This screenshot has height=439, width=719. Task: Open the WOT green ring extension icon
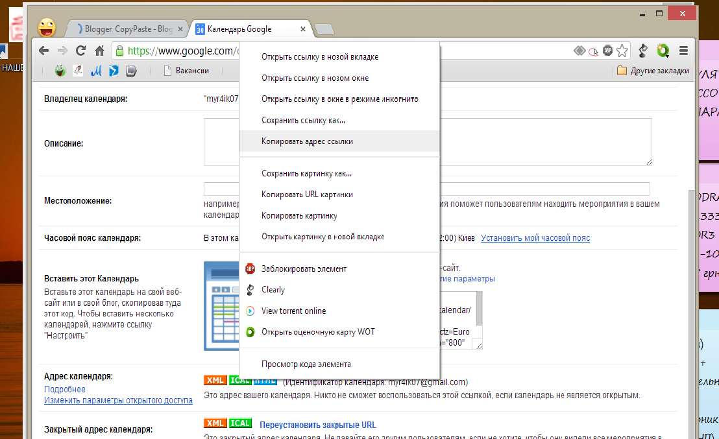(x=663, y=51)
